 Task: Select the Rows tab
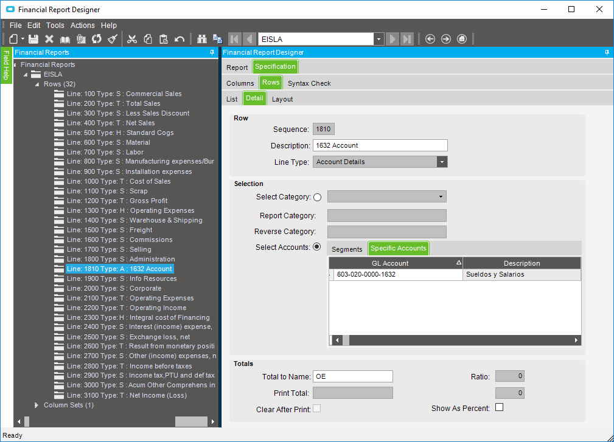click(271, 82)
